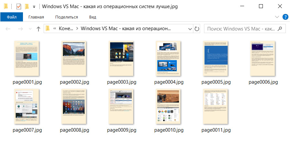Click the search magnifier icon
This screenshot has height=143, width=290.
(x=280, y=29)
